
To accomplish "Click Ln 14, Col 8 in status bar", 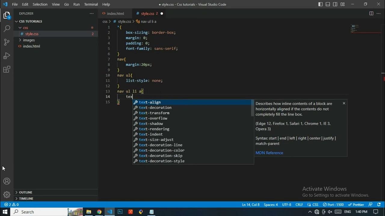I will pos(251,205).
